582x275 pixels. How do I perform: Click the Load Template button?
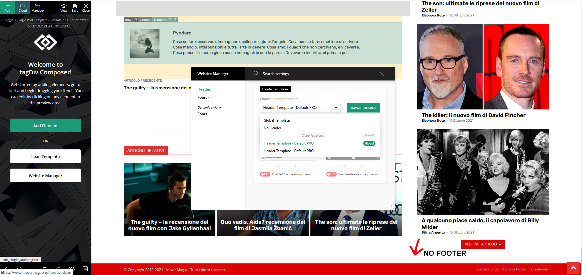[x=46, y=156]
